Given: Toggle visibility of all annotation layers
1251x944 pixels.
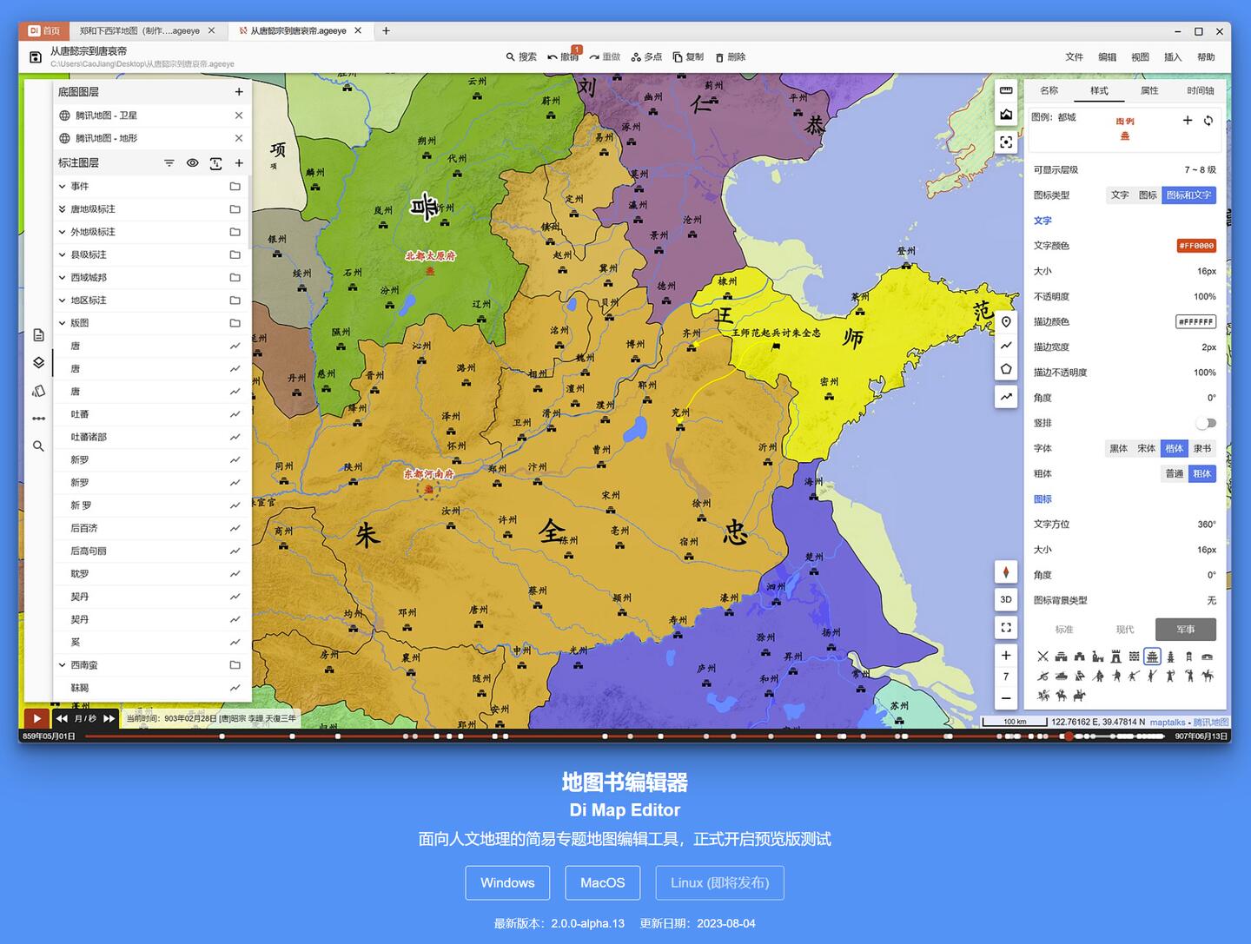Looking at the screenshot, I should (193, 163).
